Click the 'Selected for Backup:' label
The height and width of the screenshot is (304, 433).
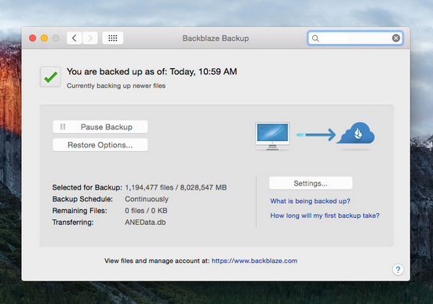pos(87,187)
